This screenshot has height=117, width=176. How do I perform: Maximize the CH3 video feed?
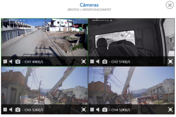coord(84,110)
